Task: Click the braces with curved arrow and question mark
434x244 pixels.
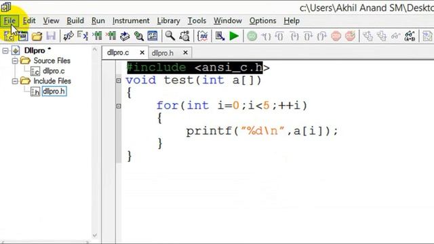Action: click(322, 36)
